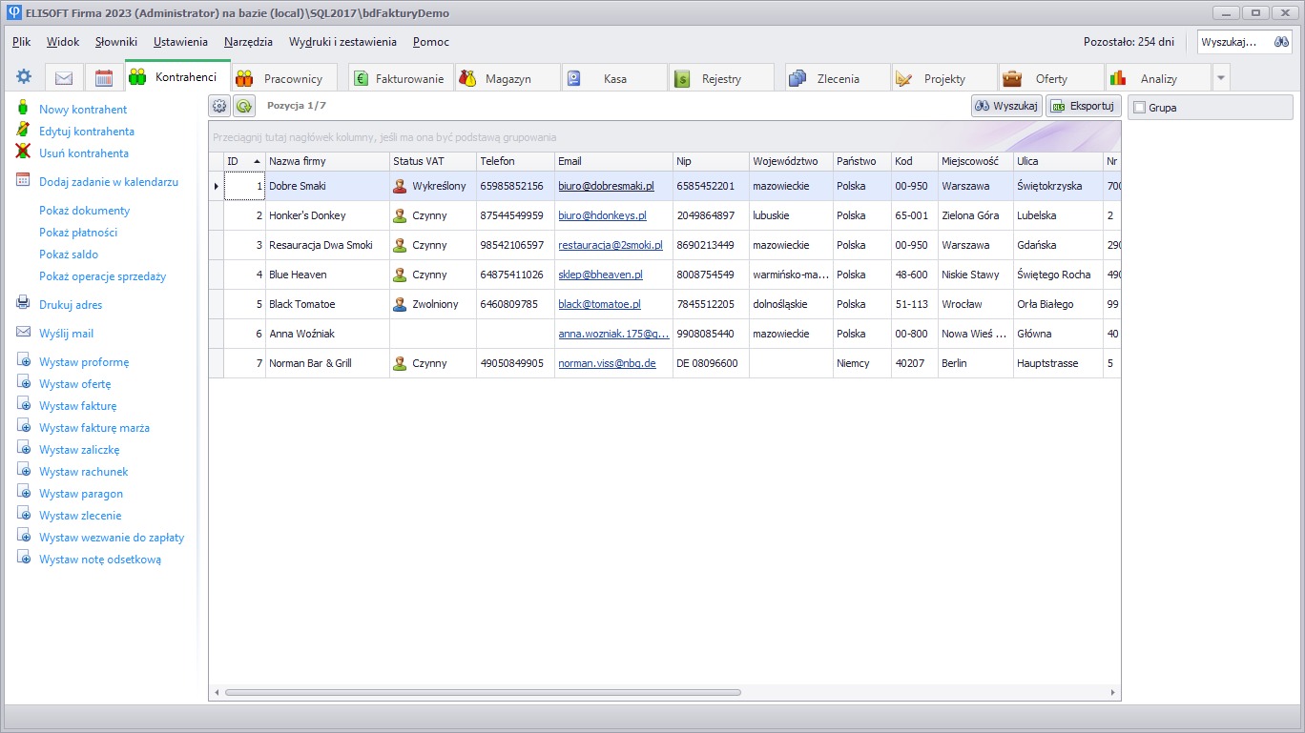Screen dimensions: 1305x733
Task: Click the document icon beside Wystaw fakturę marża
Action: coord(23,427)
